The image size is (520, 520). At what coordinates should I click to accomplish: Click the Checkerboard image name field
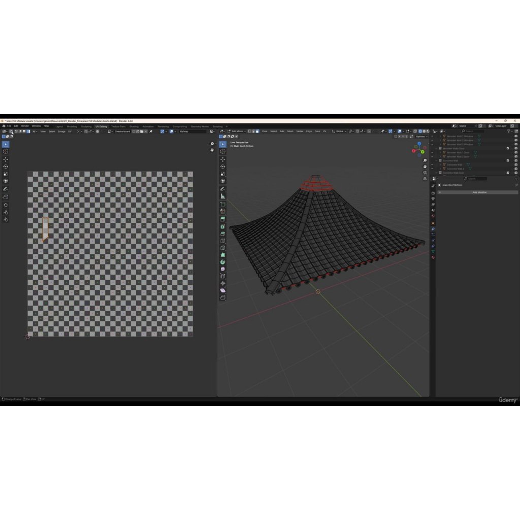tap(122, 132)
